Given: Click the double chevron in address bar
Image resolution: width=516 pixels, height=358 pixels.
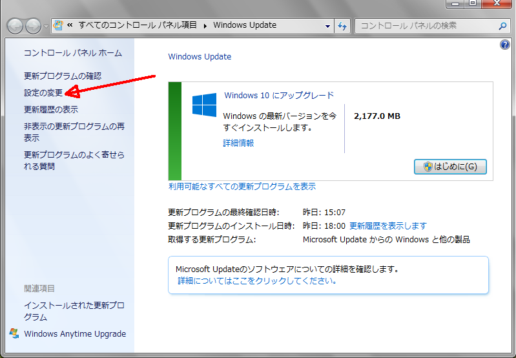Looking at the screenshot, I should pos(70,25).
